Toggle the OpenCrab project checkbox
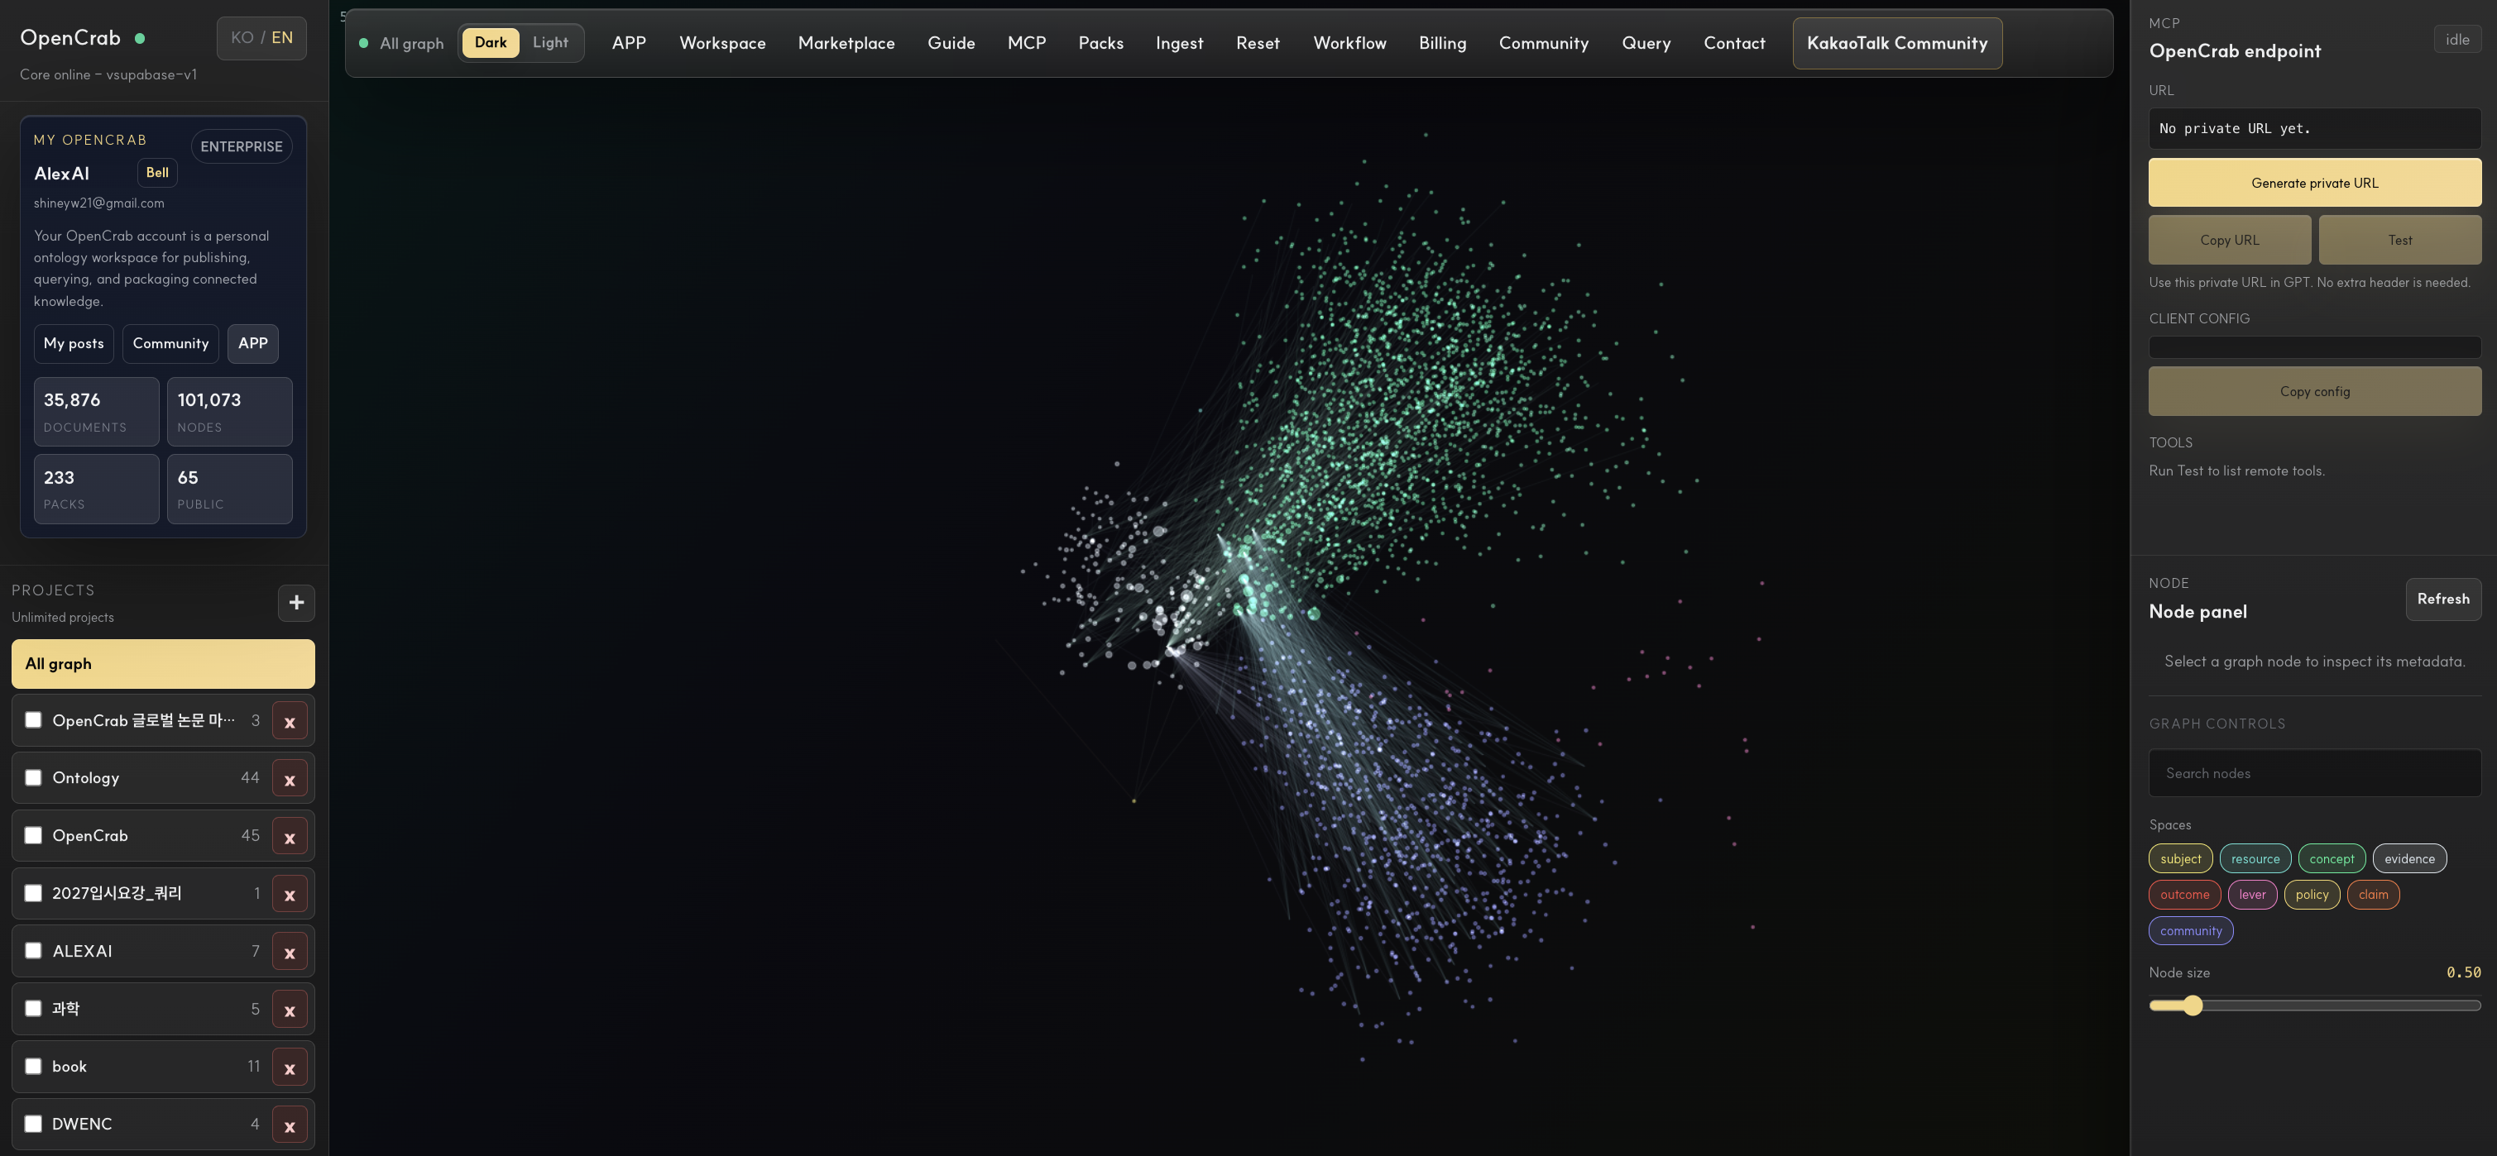Viewport: 2497px width, 1156px height. pyautogui.click(x=33, y=835)
